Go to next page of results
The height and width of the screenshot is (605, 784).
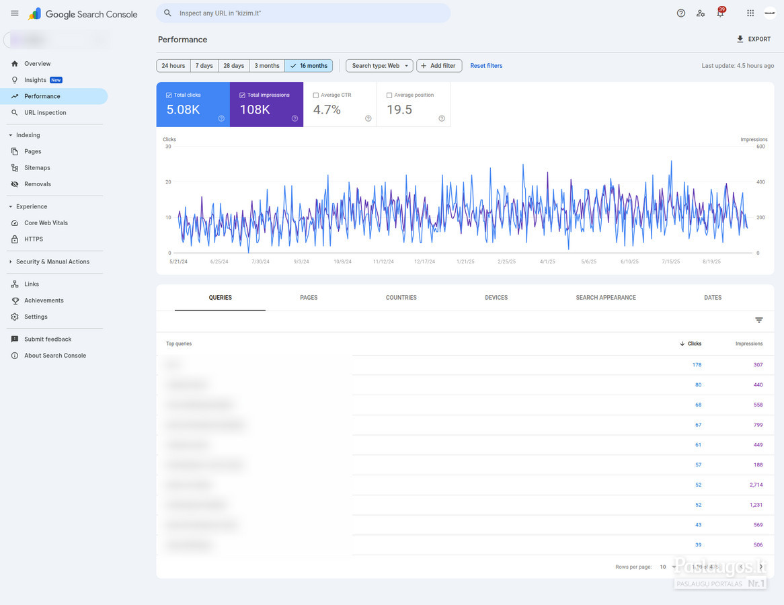click(x=761, y=567)
